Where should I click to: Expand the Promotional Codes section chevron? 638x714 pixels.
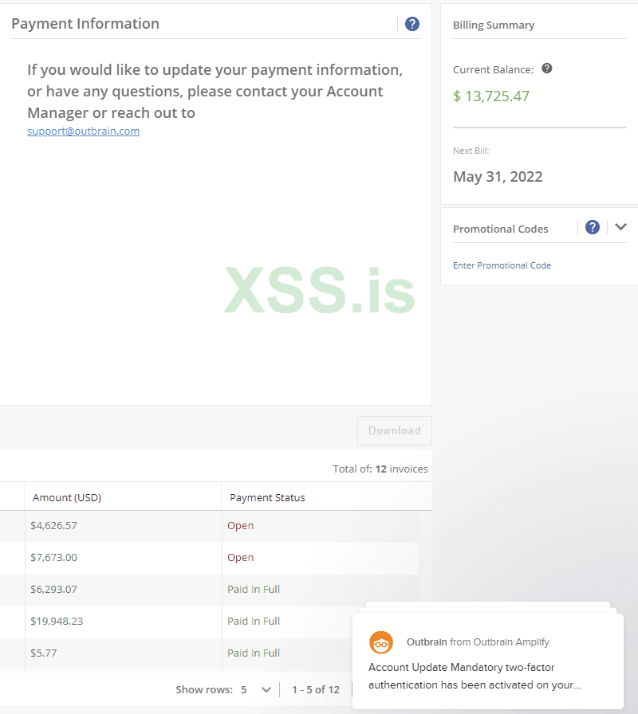point(621,227)
